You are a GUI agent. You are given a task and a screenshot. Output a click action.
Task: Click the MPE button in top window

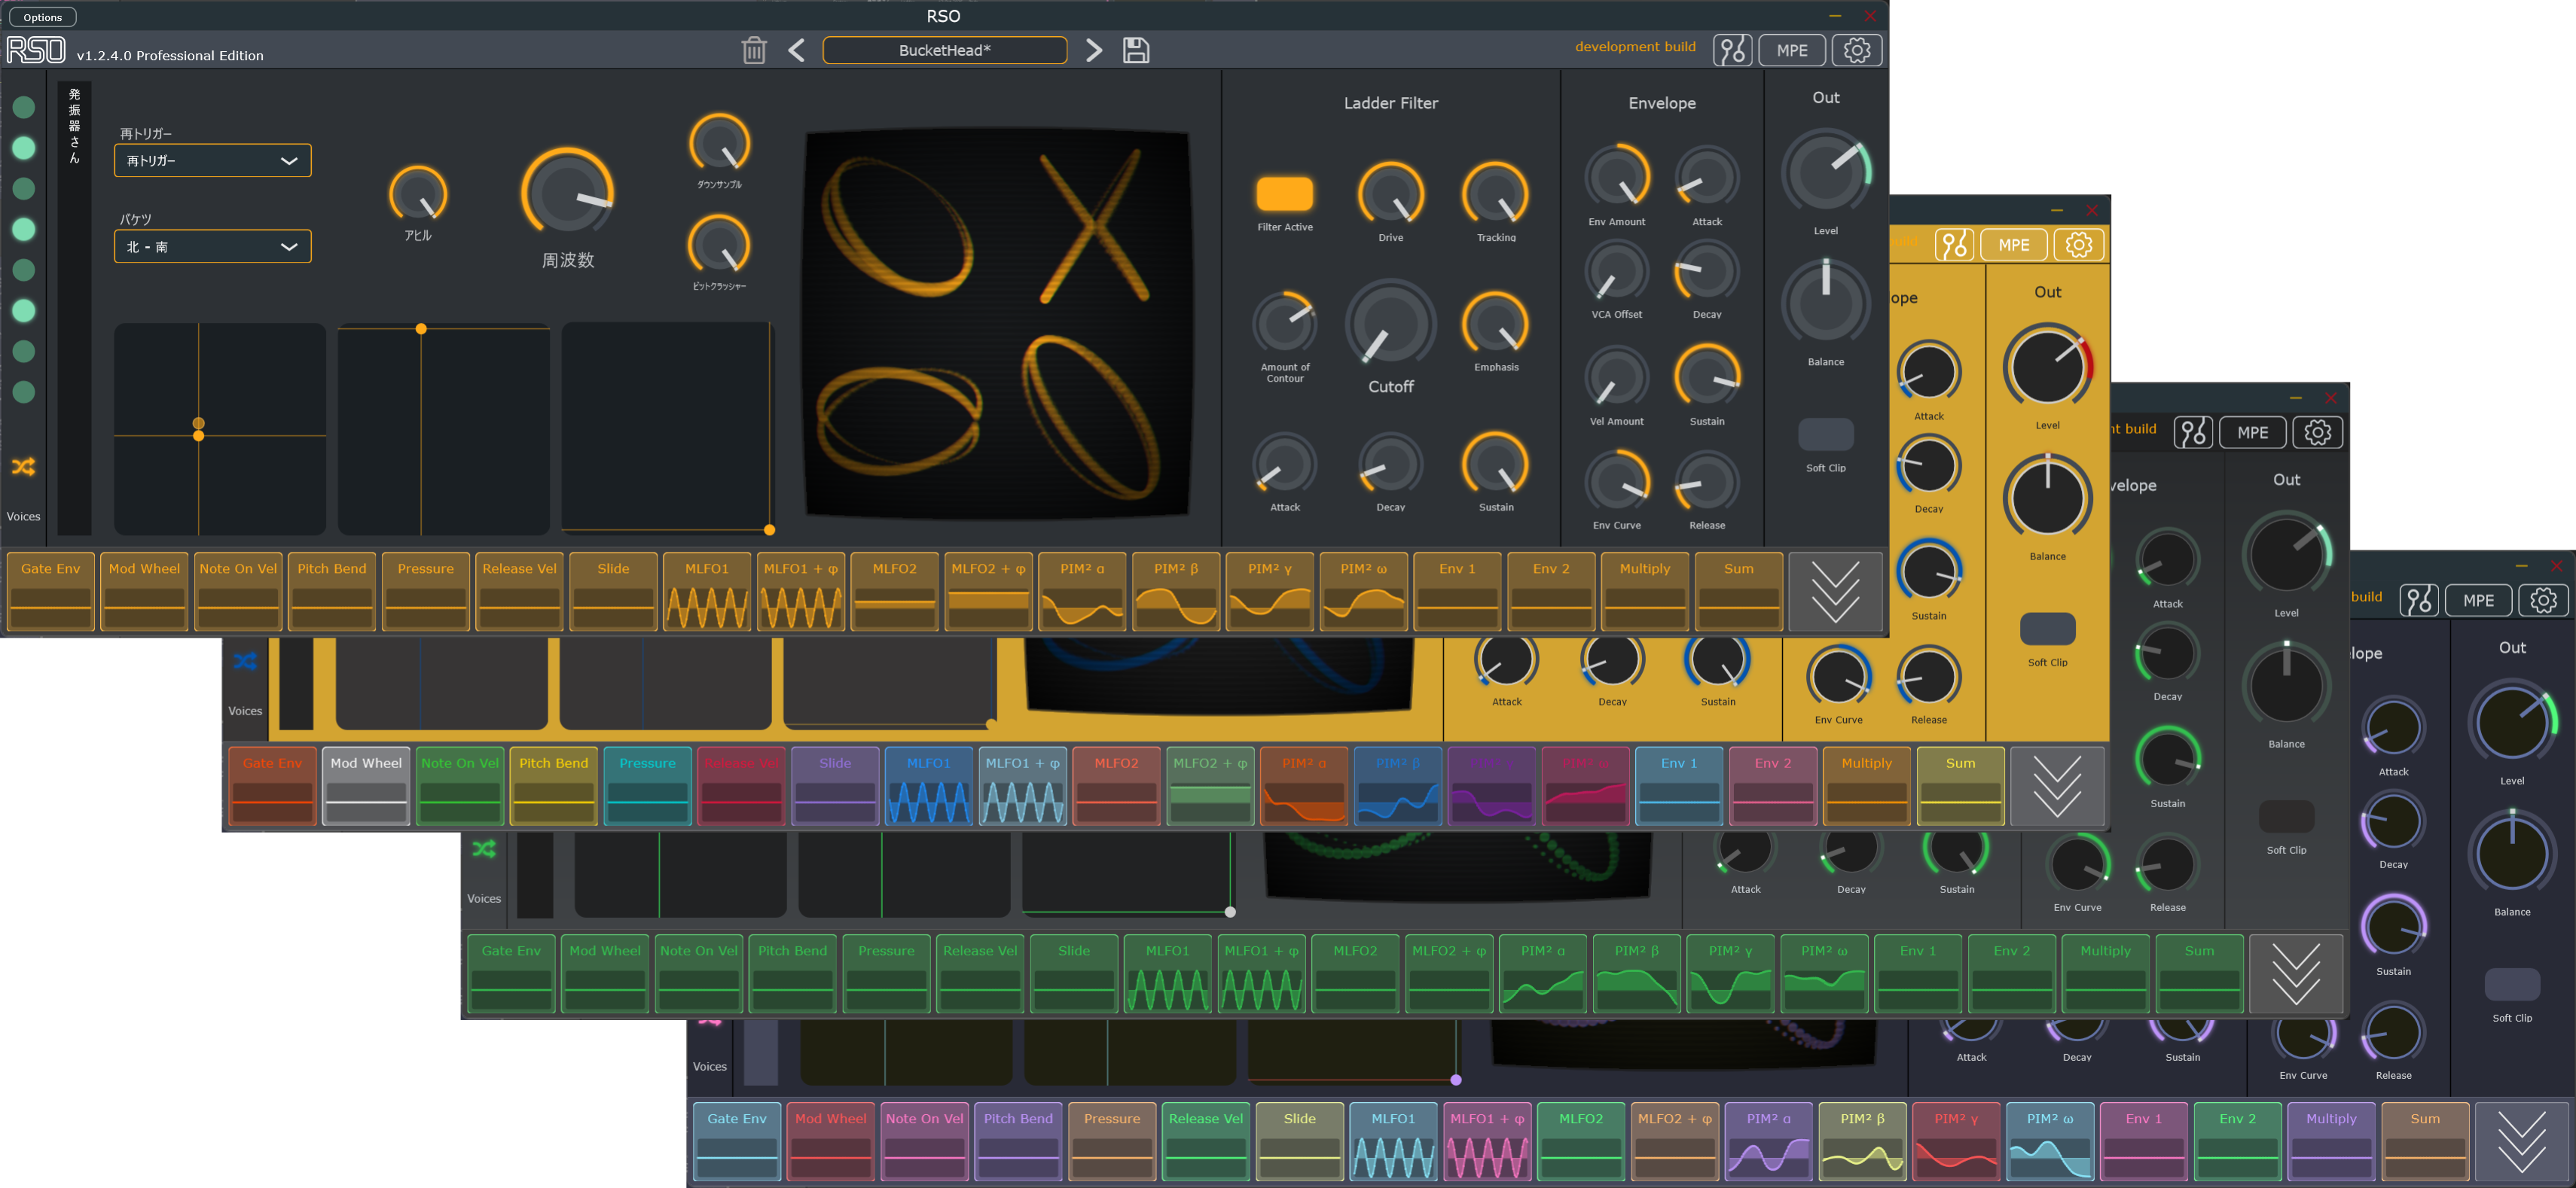tap(1791, 50)
